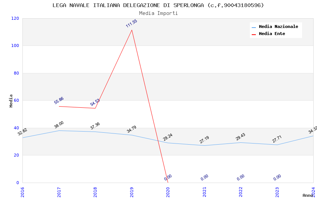The width and height of the screenshot is (317, 205).
Task: Click the 40 y-axis tick label
Action: pyautogui.click(x=16, y=128)
